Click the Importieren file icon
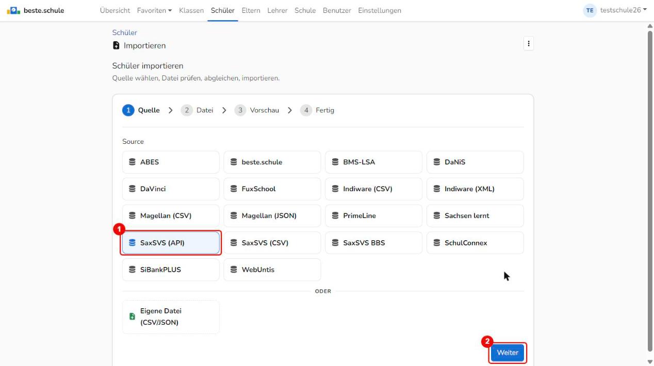Viewport: 654px width, 366px height. coord(116,45)
